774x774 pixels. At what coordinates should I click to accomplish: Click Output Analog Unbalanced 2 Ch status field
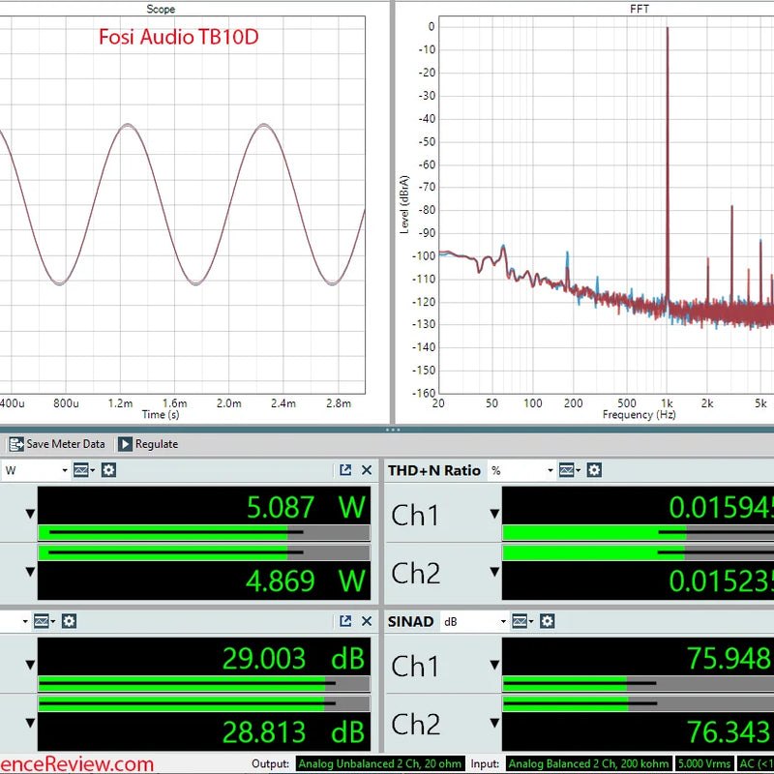tap(380, 763)
